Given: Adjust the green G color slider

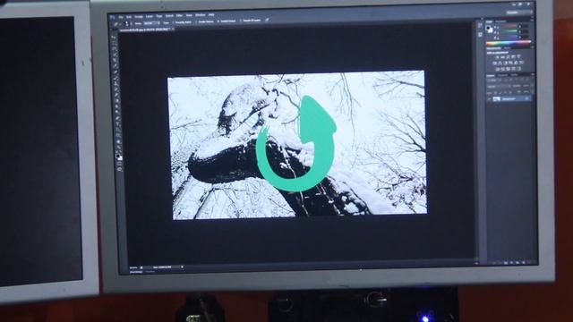Looking at the screenshot, I should (x=509, y=31).
